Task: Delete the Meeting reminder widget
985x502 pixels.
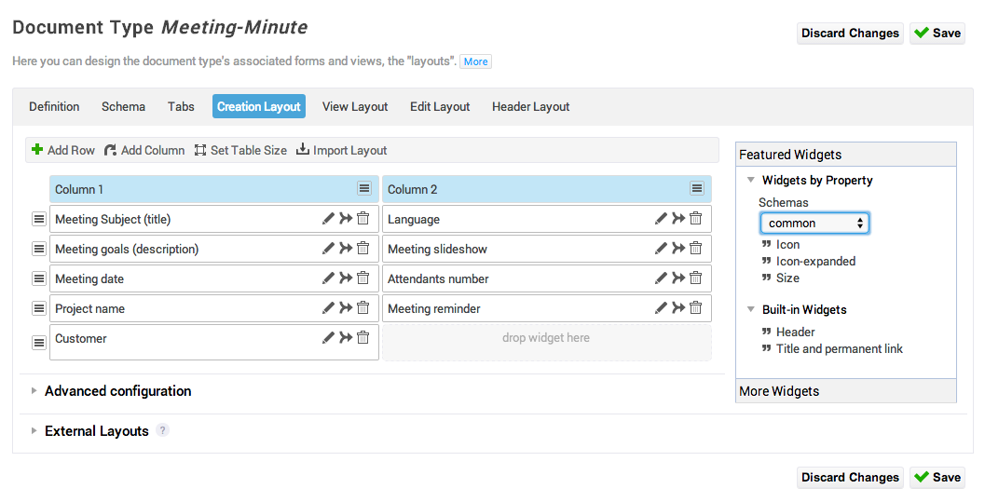Action: coord(696,308)
